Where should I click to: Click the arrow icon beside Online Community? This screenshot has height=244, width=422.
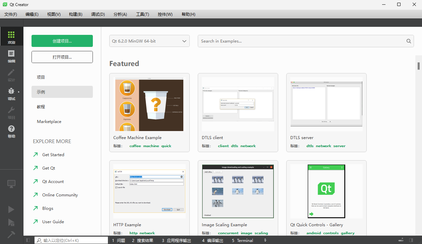[x=36, y=195]
